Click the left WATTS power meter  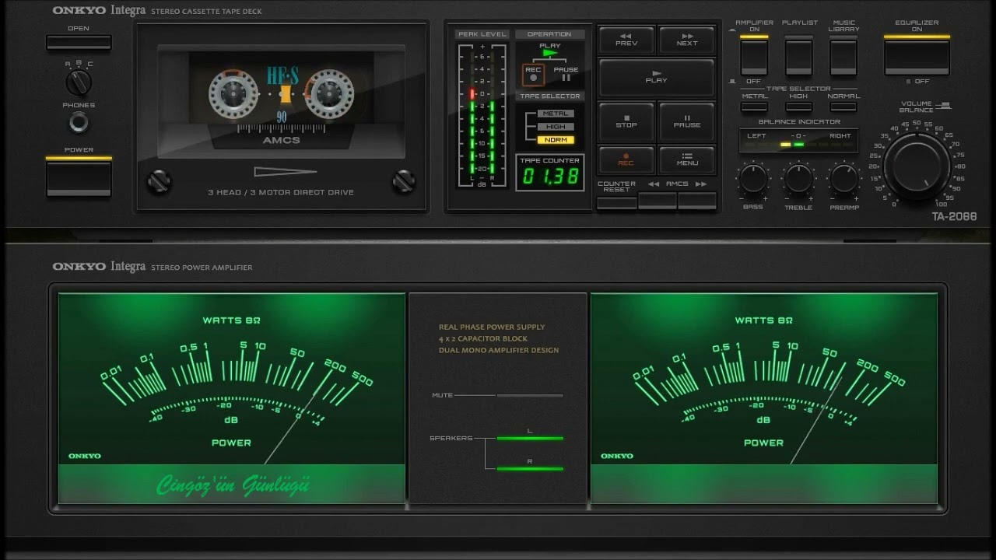232,398
